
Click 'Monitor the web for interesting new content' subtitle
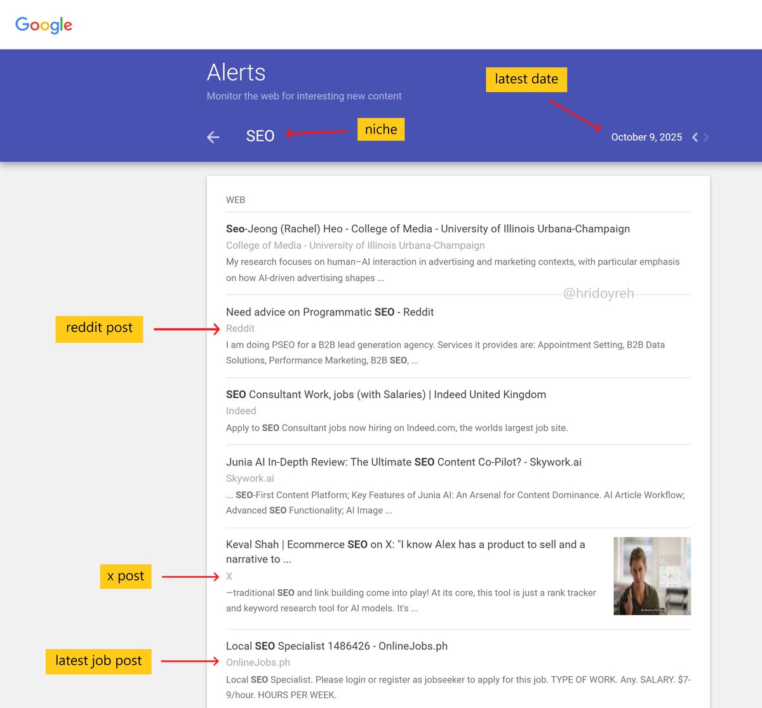point(304,96)
